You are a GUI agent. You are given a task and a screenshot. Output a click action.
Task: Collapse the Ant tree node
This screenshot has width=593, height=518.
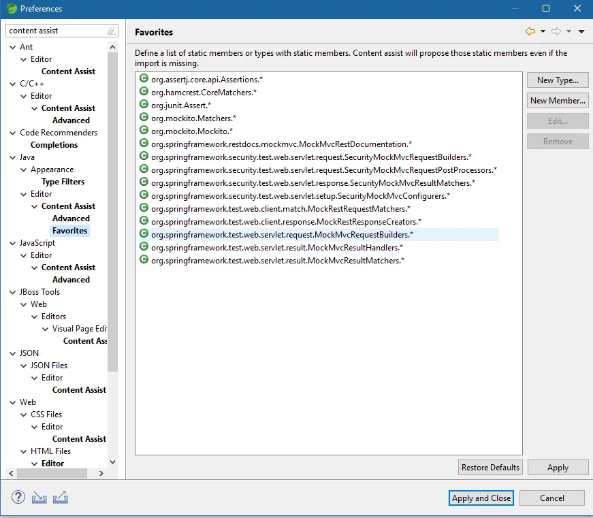coord(12,47)
